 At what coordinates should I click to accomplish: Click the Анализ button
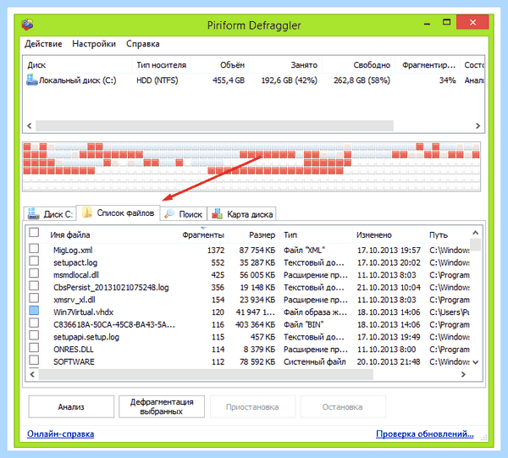[x=71, y=407]
